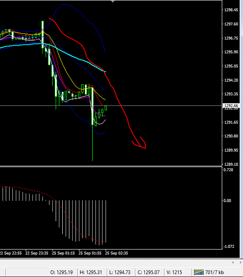The width and height of the screenshot is (243, 277).
Task: Click the 1298.45 price scale label
Action: (231, 10)
